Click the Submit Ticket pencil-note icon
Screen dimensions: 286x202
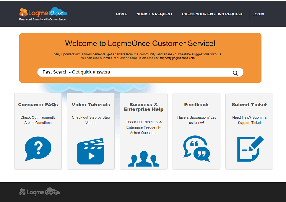pyautogui.click(x=251, y=149)
